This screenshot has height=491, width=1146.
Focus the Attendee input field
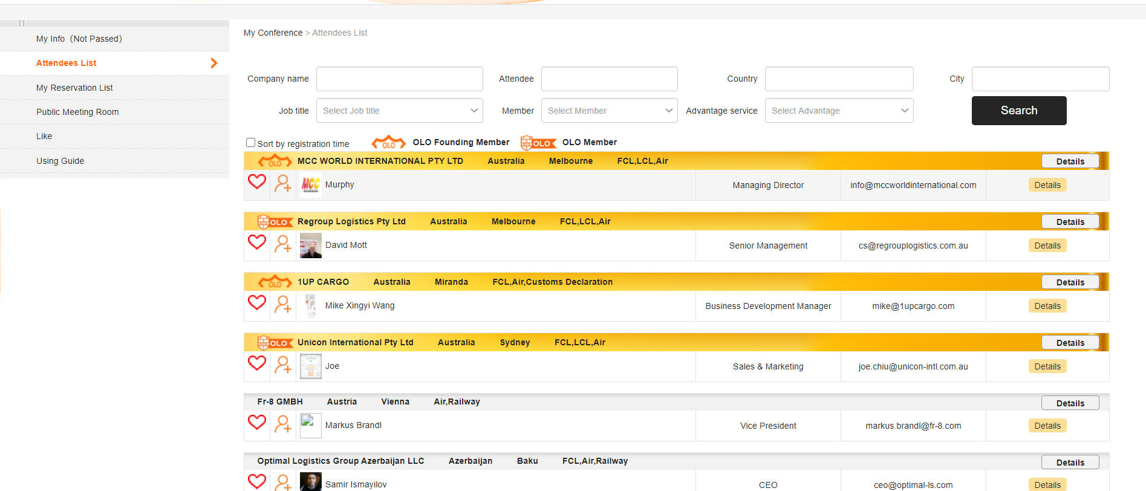pyautogui.click(x=610, y=79)
